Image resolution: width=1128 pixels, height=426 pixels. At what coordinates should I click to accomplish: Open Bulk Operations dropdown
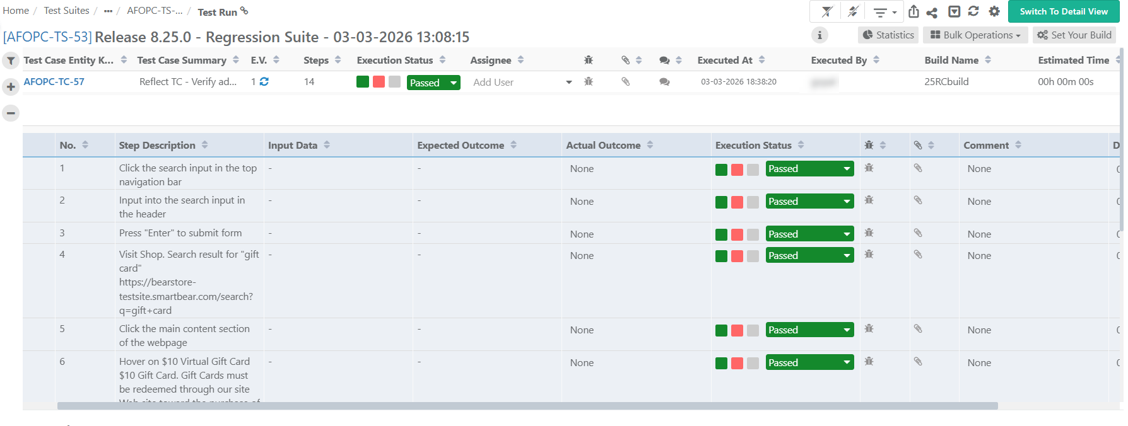(x=975, y=35)
